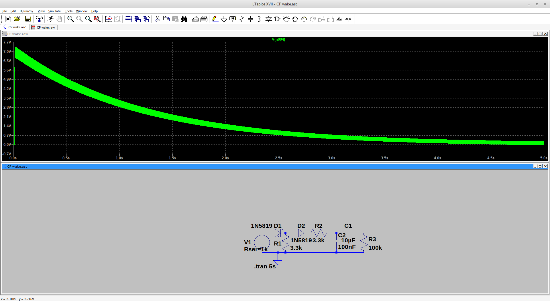Click the .tran 5s directive text
This screenshot has height=301, width=550.
pos(265,266)
